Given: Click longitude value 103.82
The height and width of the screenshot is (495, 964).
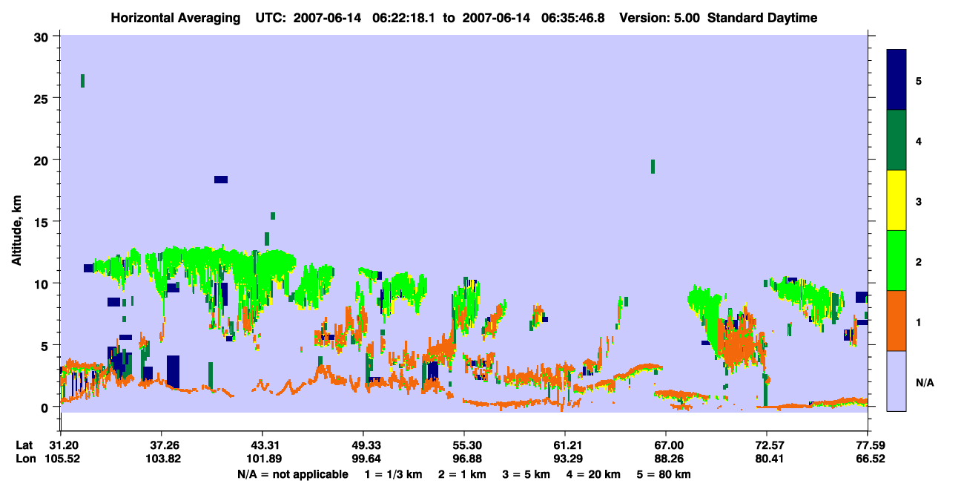Looking at the screenshot, I should click(161, 459).
